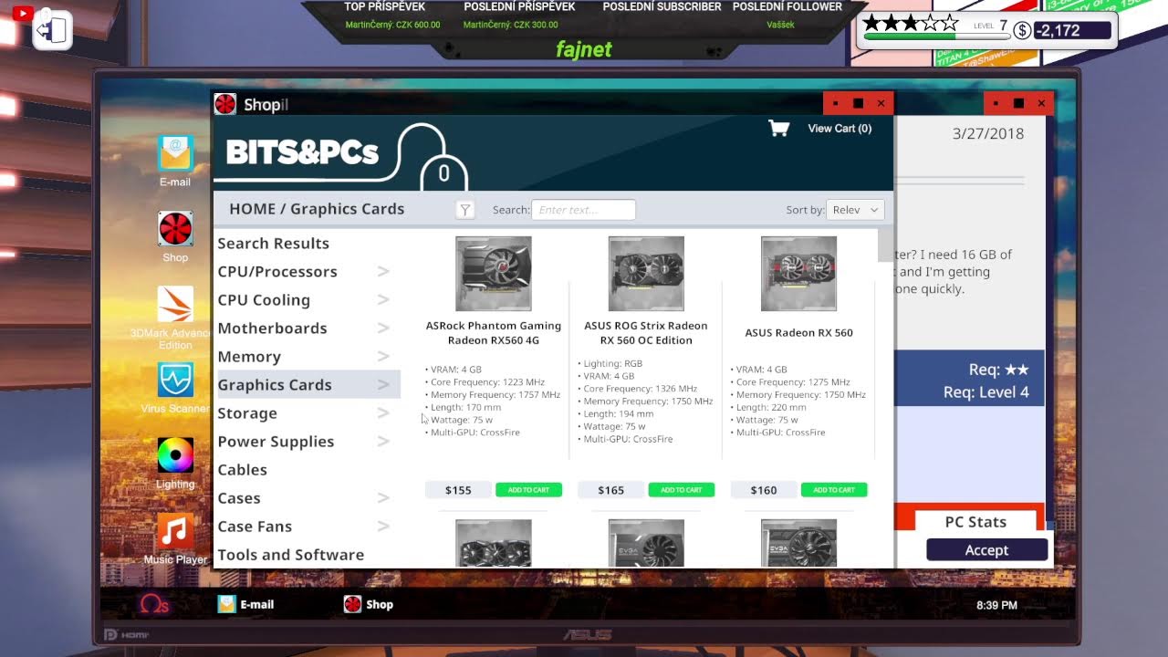
Task: Open the Storage category
Action: 247,413
